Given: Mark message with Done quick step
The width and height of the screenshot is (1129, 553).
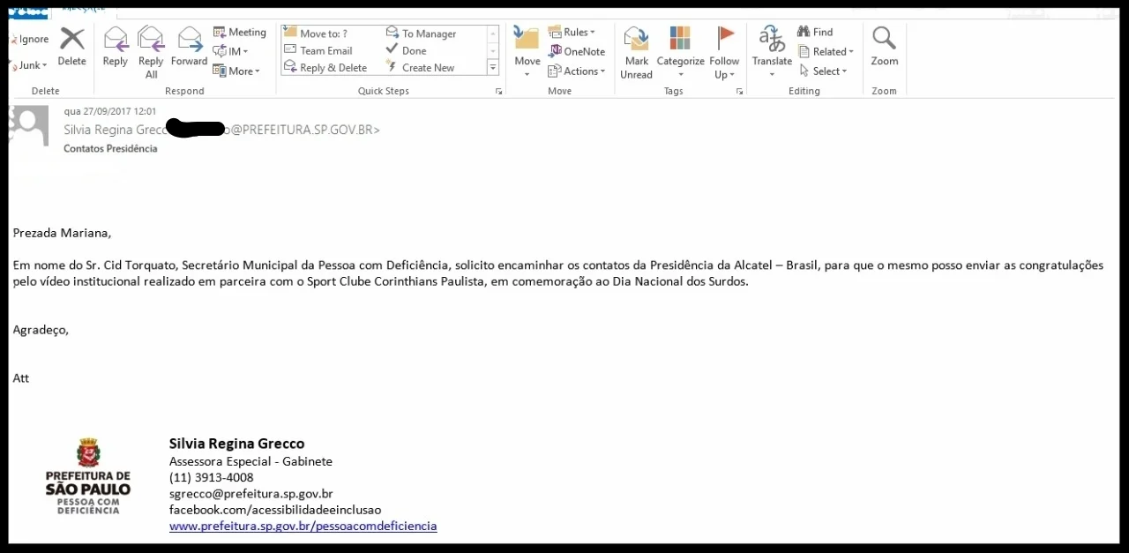Looking at the screenshot, I should 407,50.
